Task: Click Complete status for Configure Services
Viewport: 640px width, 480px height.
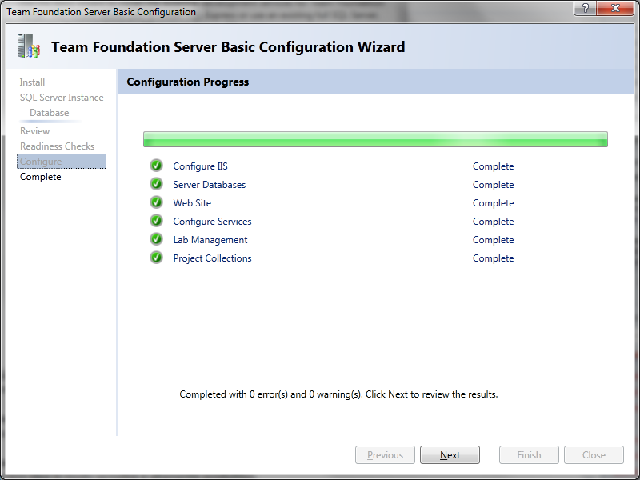Action: point(493,222)
